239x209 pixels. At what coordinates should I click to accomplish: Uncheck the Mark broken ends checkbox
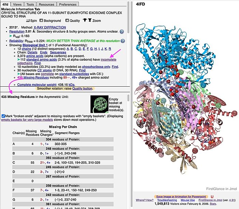tap(3, 116)
